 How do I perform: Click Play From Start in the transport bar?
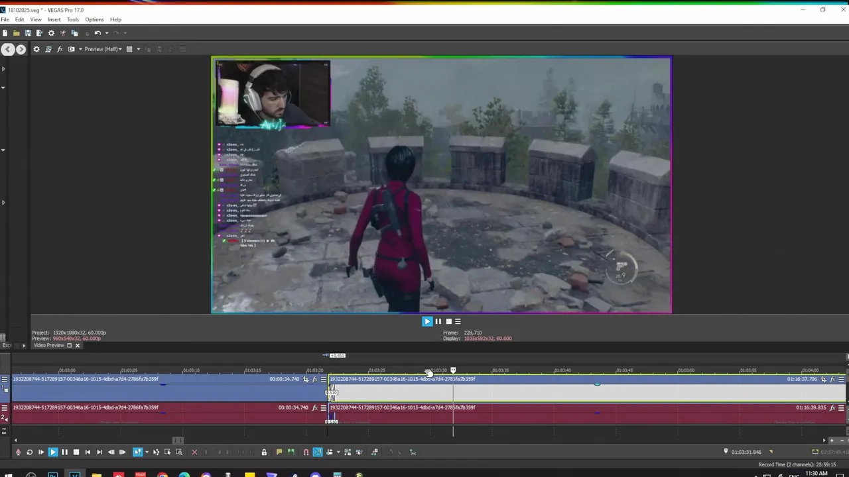click(41, 452)
